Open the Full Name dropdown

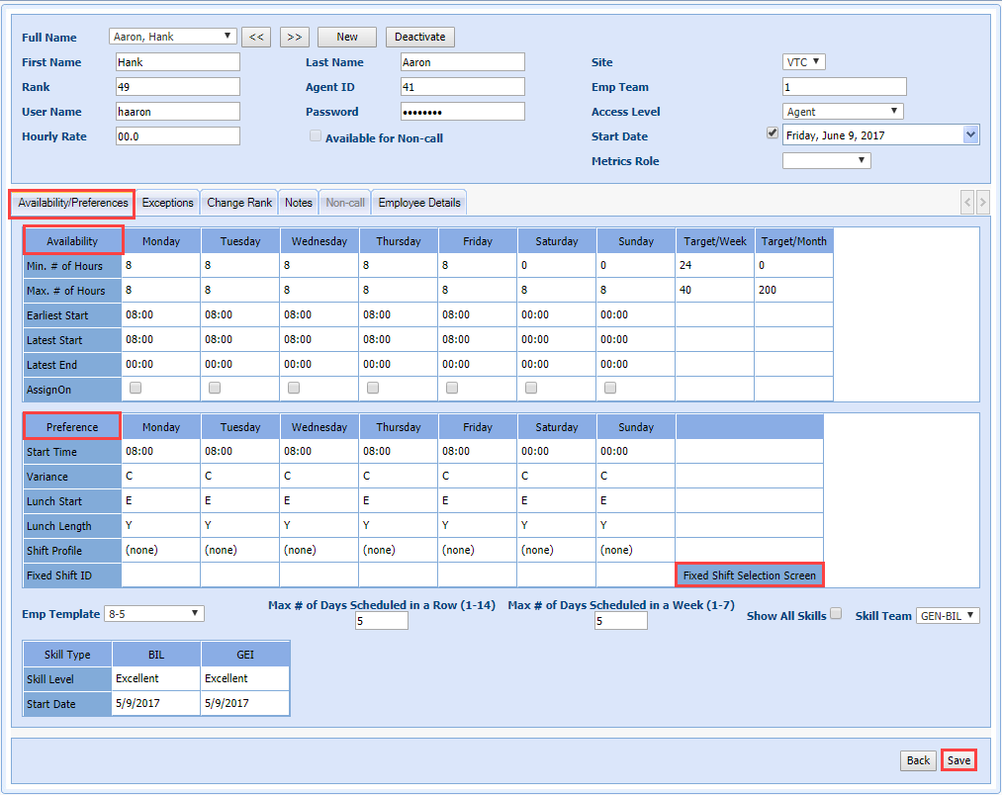172,37
